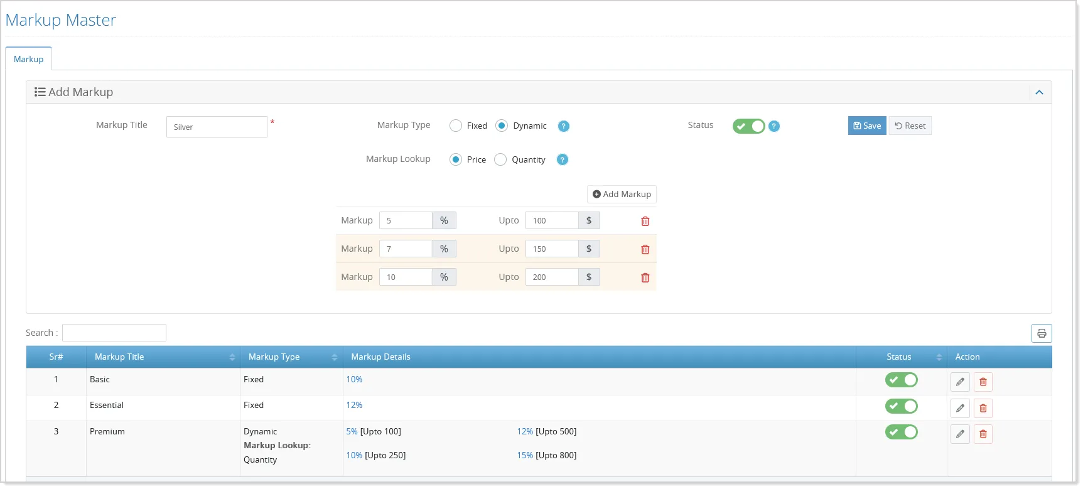Delete the Essential markup entry
The image size is (1083, 489).
(x=983, y=408)
